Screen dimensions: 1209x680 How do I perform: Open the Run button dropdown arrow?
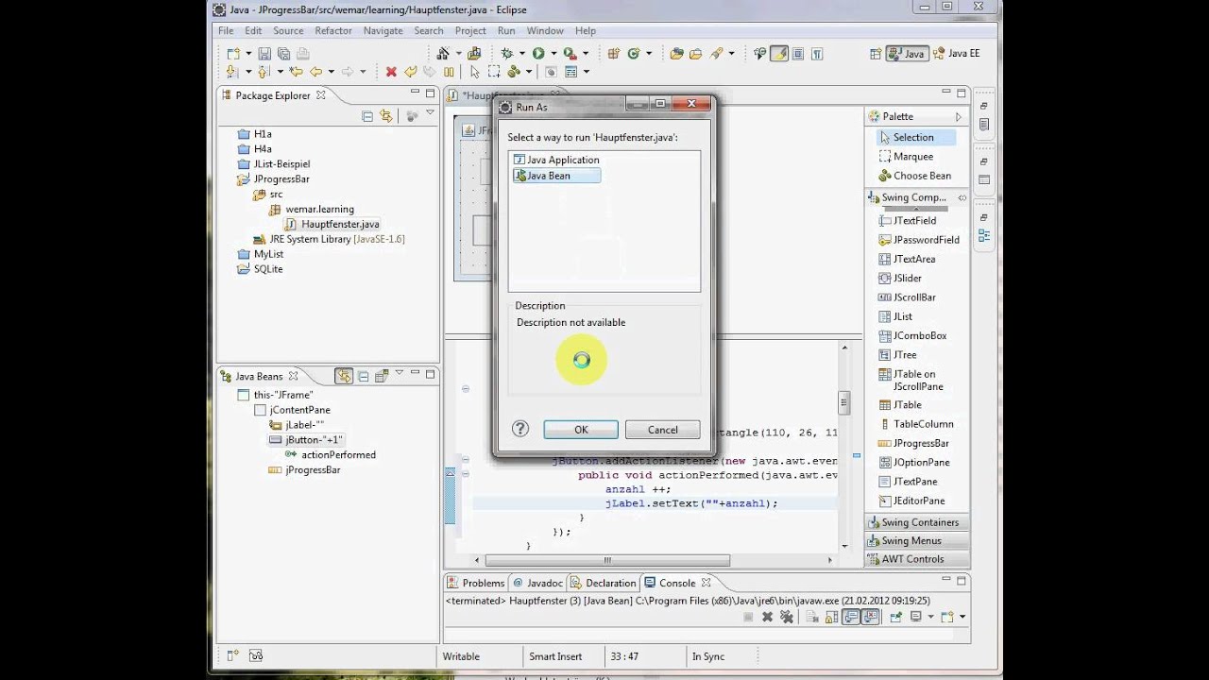tap(553, 54)
